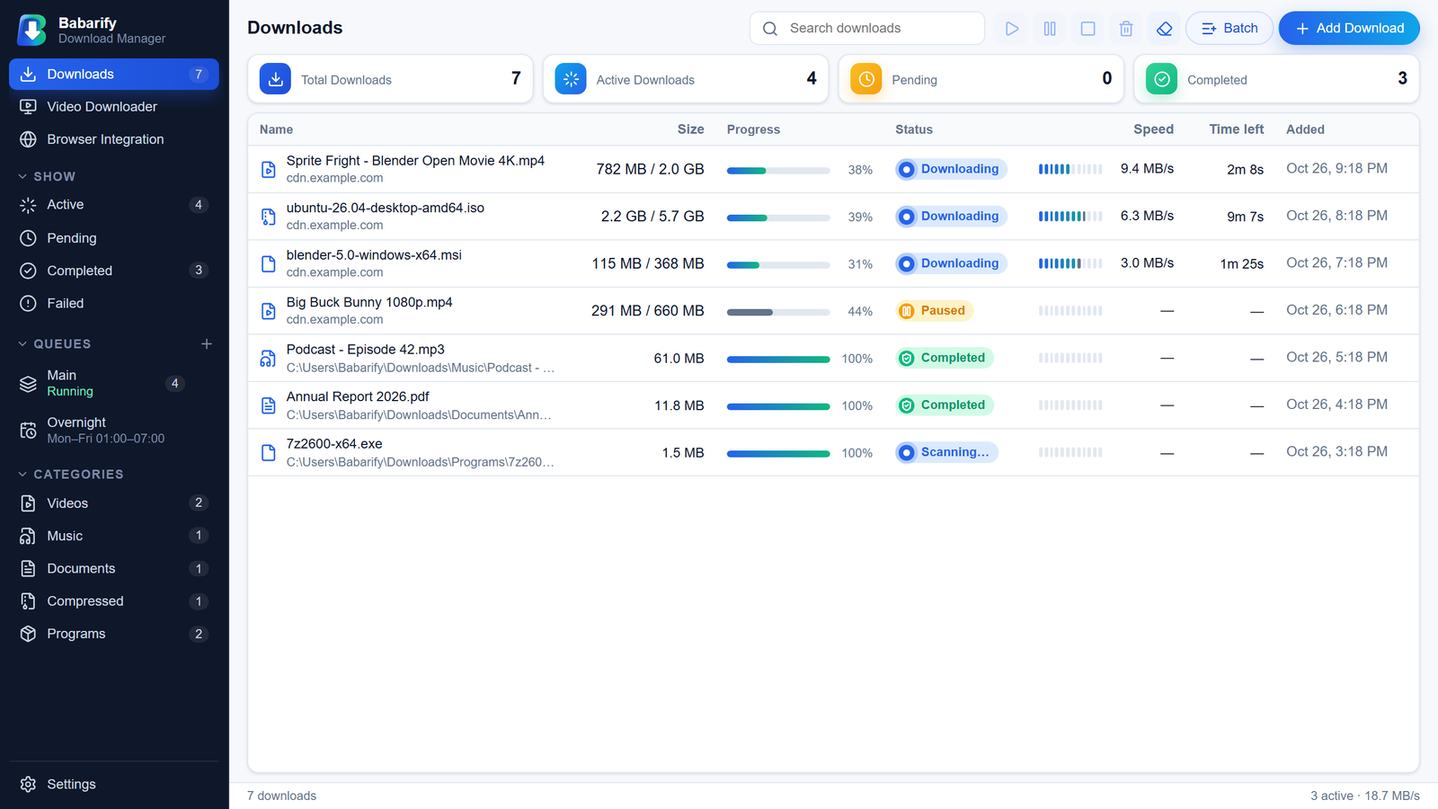Image resolution: width=1438 pixels, height=809 pixels.
Task: Click the Scanning status badge
Action: click(x=946, y=452)
